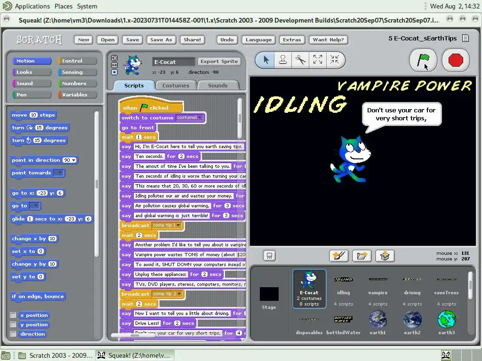Open the broadcast come tip 2 dropdown
Viewport: 482px width, 361px height.
point(179,294)
